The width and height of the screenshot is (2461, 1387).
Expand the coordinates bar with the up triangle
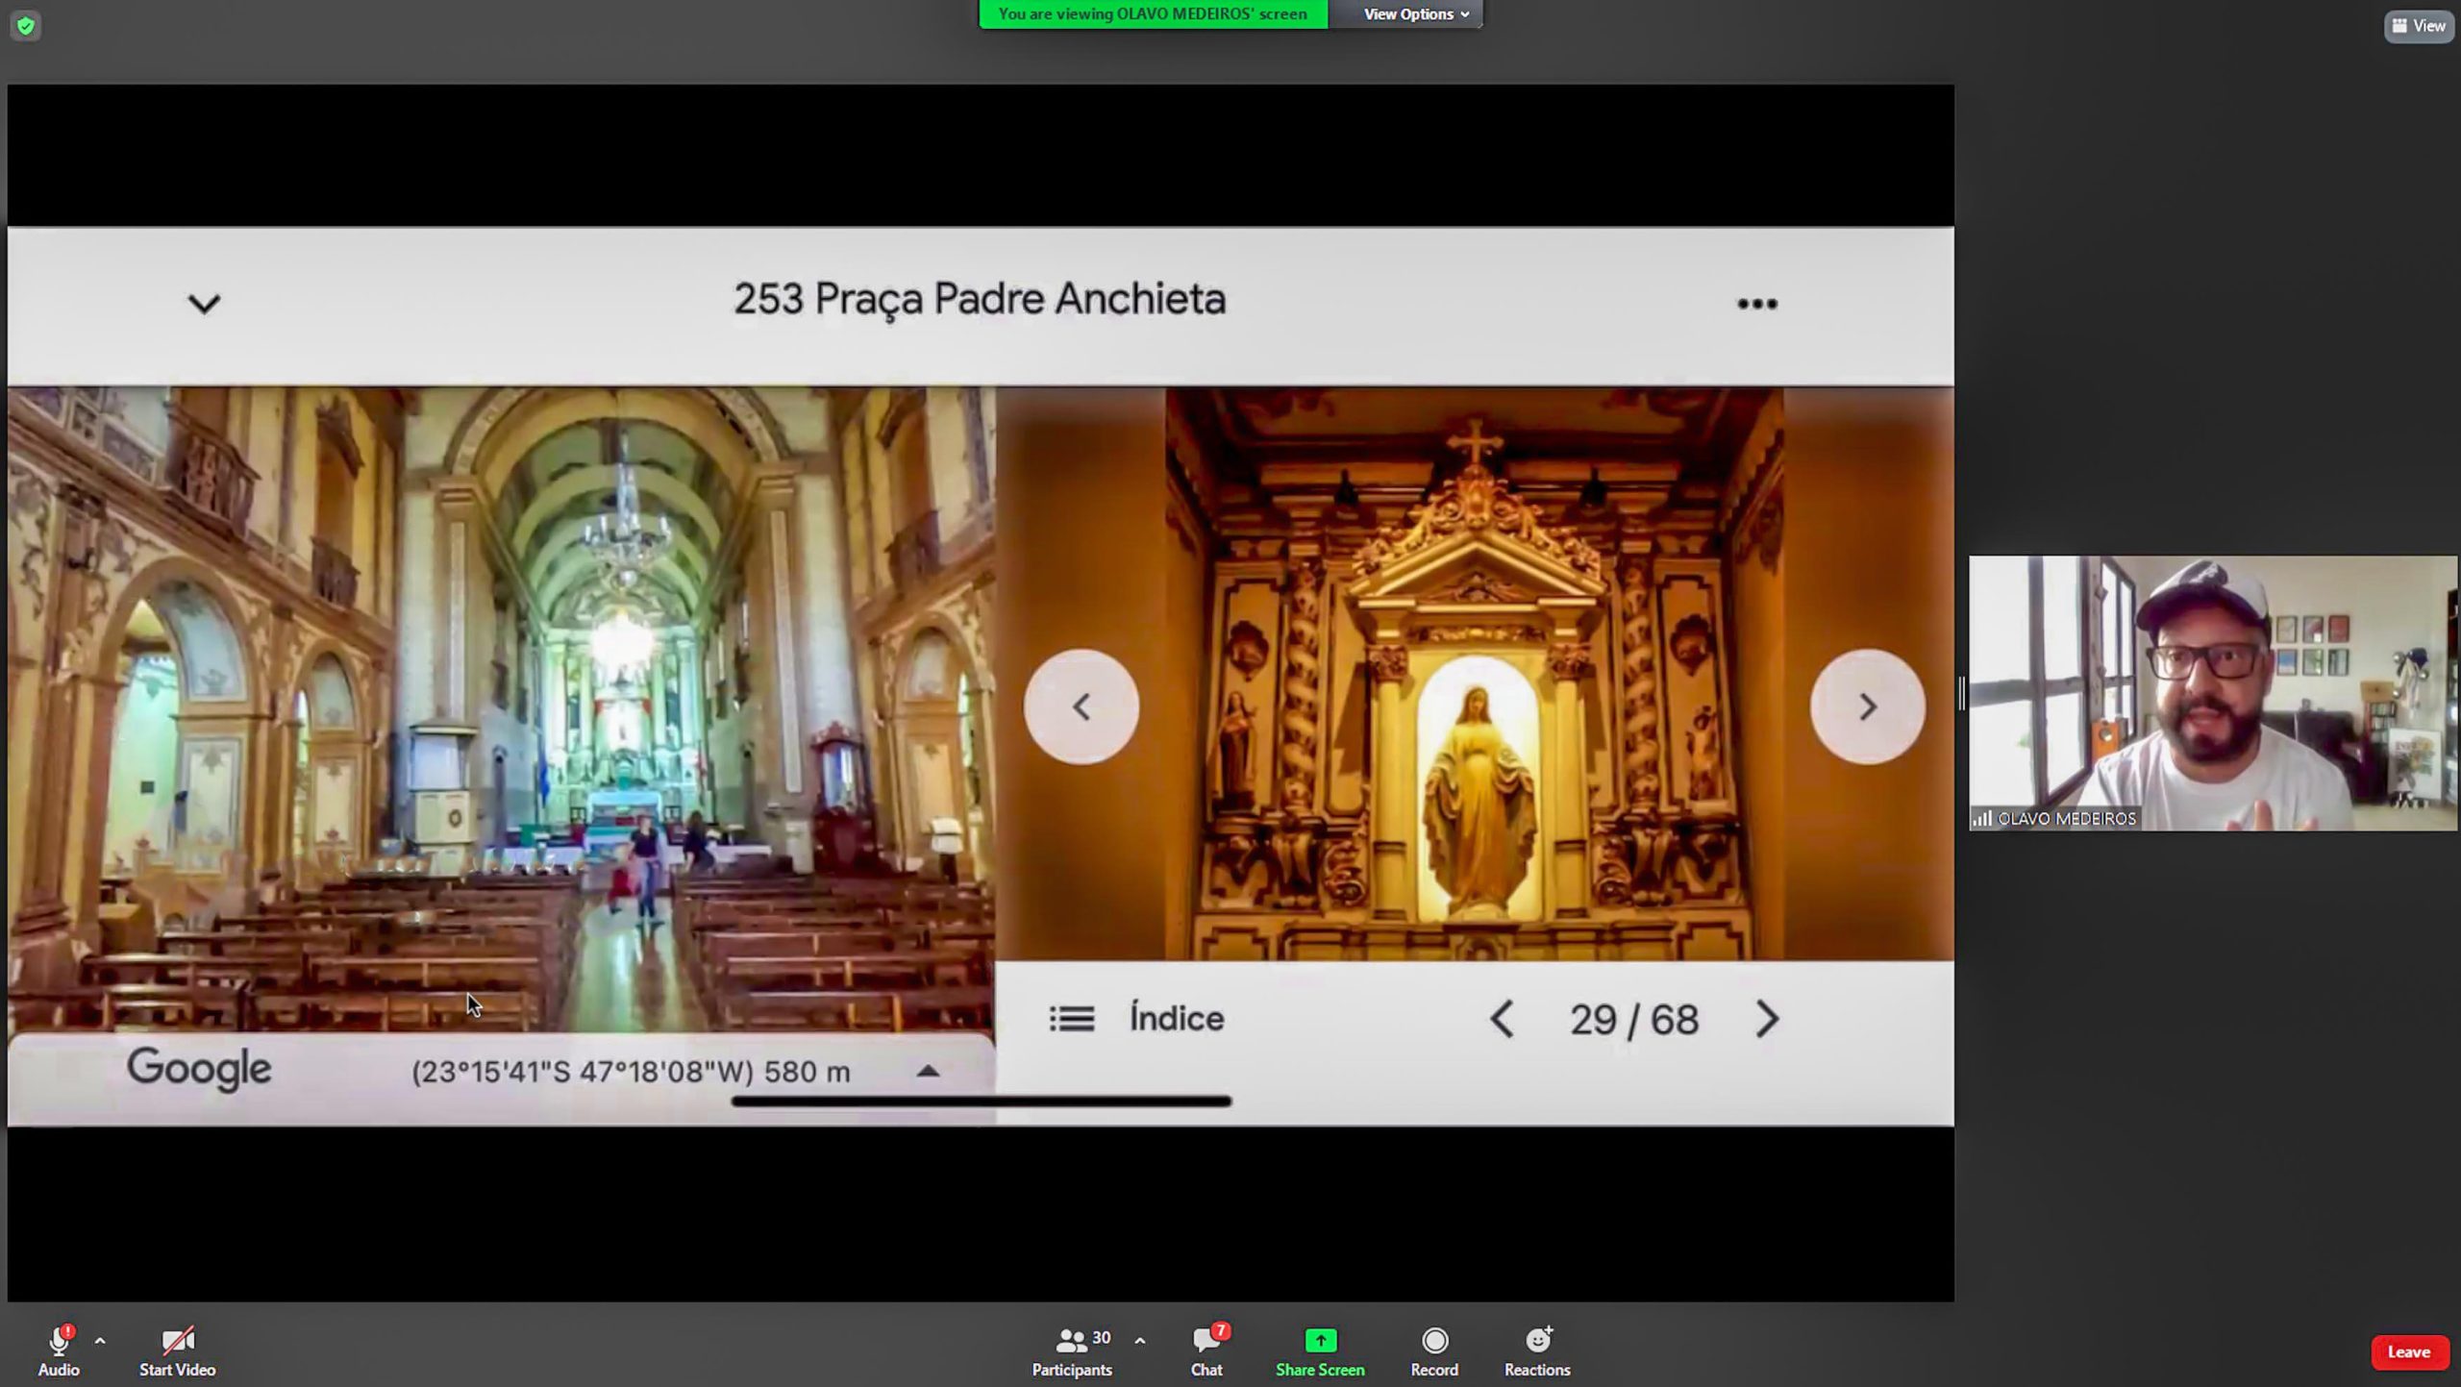tap(928, 1071)
